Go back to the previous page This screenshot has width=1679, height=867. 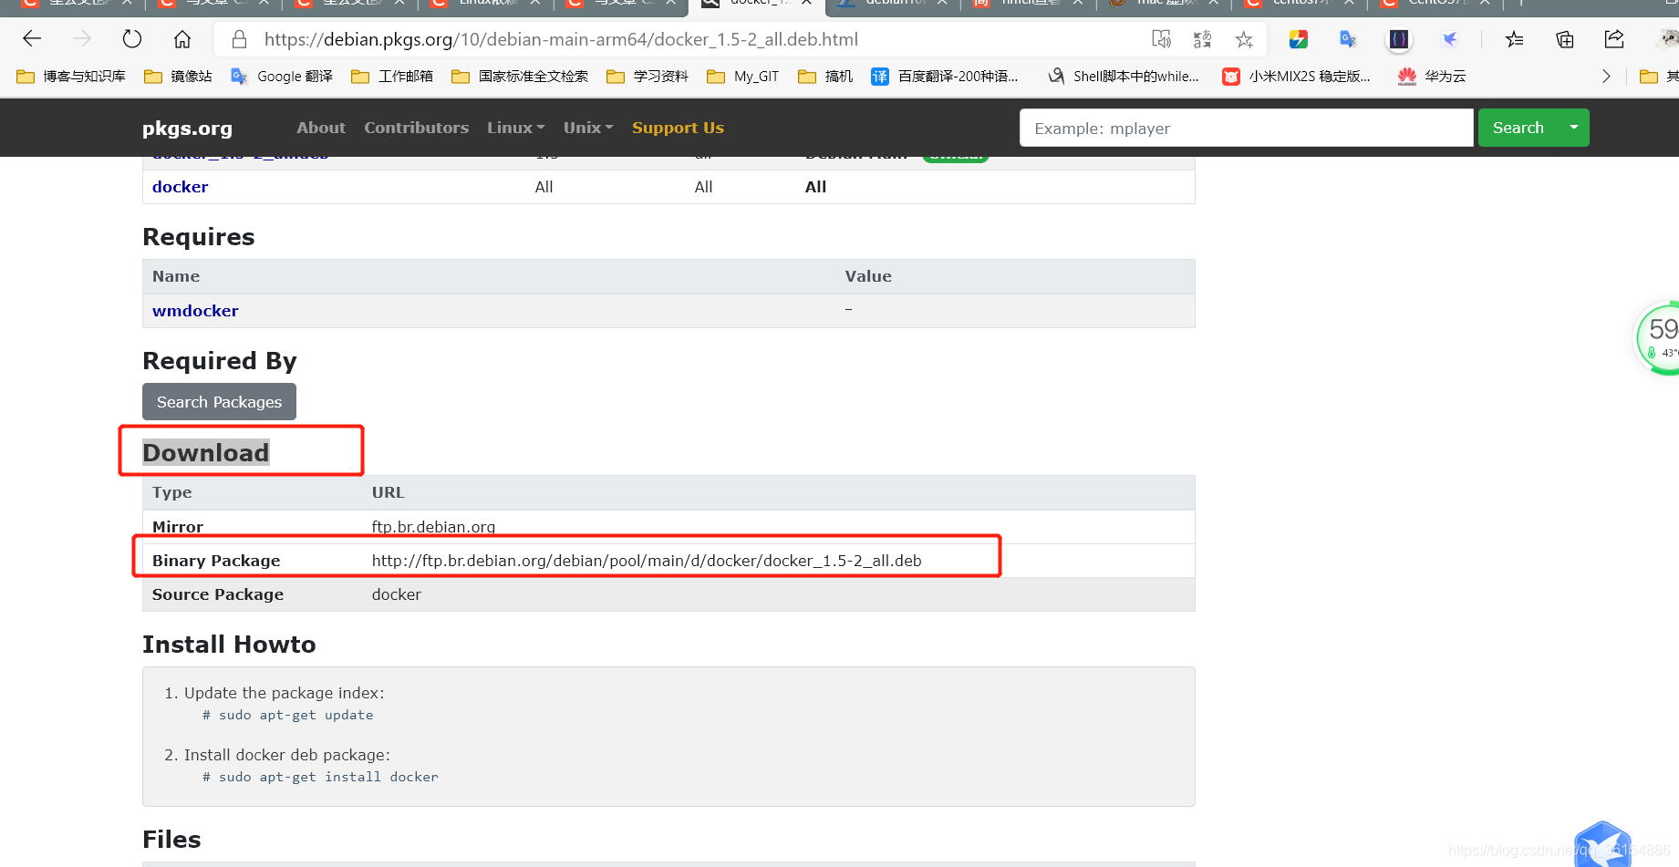point(32,39)
